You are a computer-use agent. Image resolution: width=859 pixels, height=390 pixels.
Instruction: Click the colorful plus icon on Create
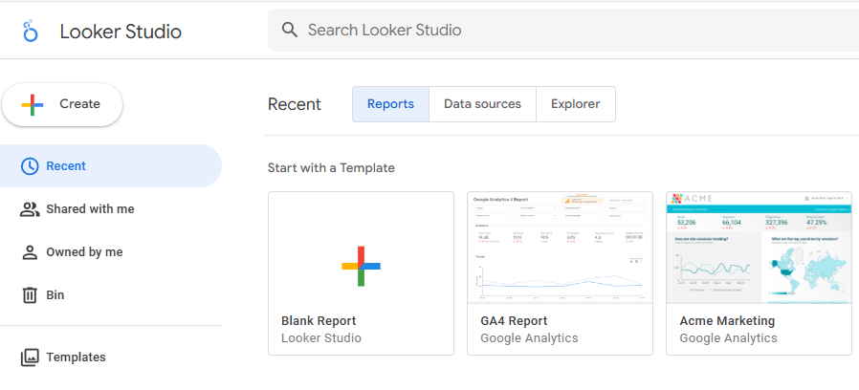[33, 104]
